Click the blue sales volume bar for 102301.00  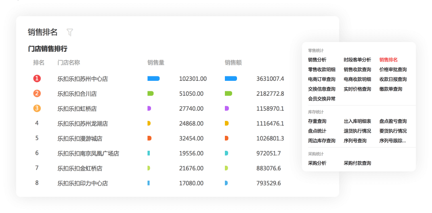click(x=153, y=79)
